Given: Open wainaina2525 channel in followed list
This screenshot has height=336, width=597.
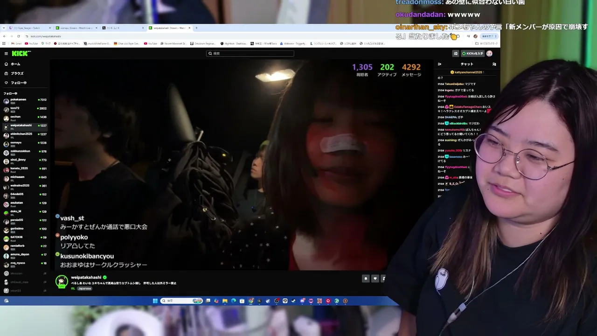Looking at the screenshot, I should tap(25, 186).
